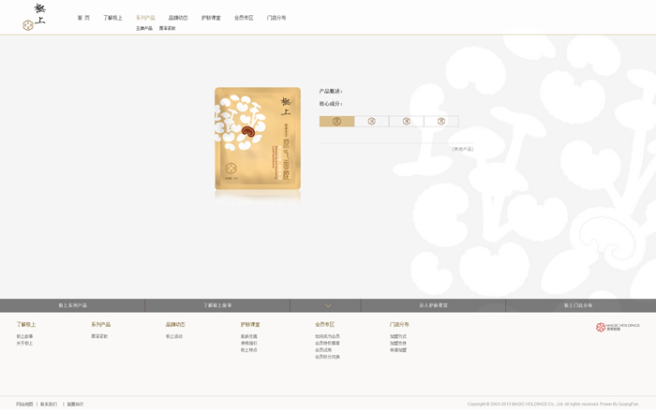Select the fourth hexagon ingredient tab
This screenshot has width=656, height=413.
pyautogui.click(x=441, y=121)
